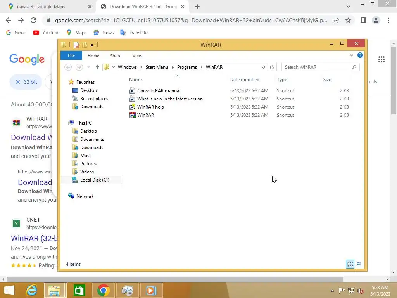Image resolution: width=397 pixels, height=298 pixels.
Task: Open the View ribbon tab
Action: [138, 56]
